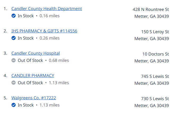Click in-stock checkmark icon for Walgreens
Image resolution: width=173 pixels, height=115 pixels.
[x=14, y=105]
